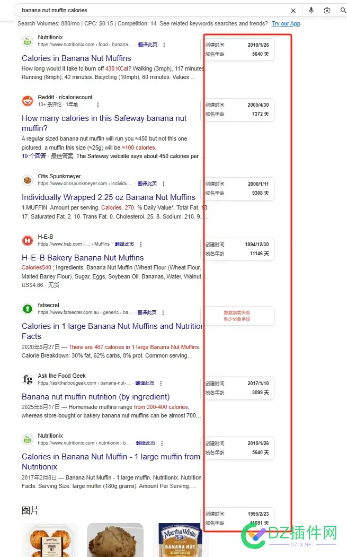Open H-E-B Bakery Banana Nut Muffins result

click(83, 257)
